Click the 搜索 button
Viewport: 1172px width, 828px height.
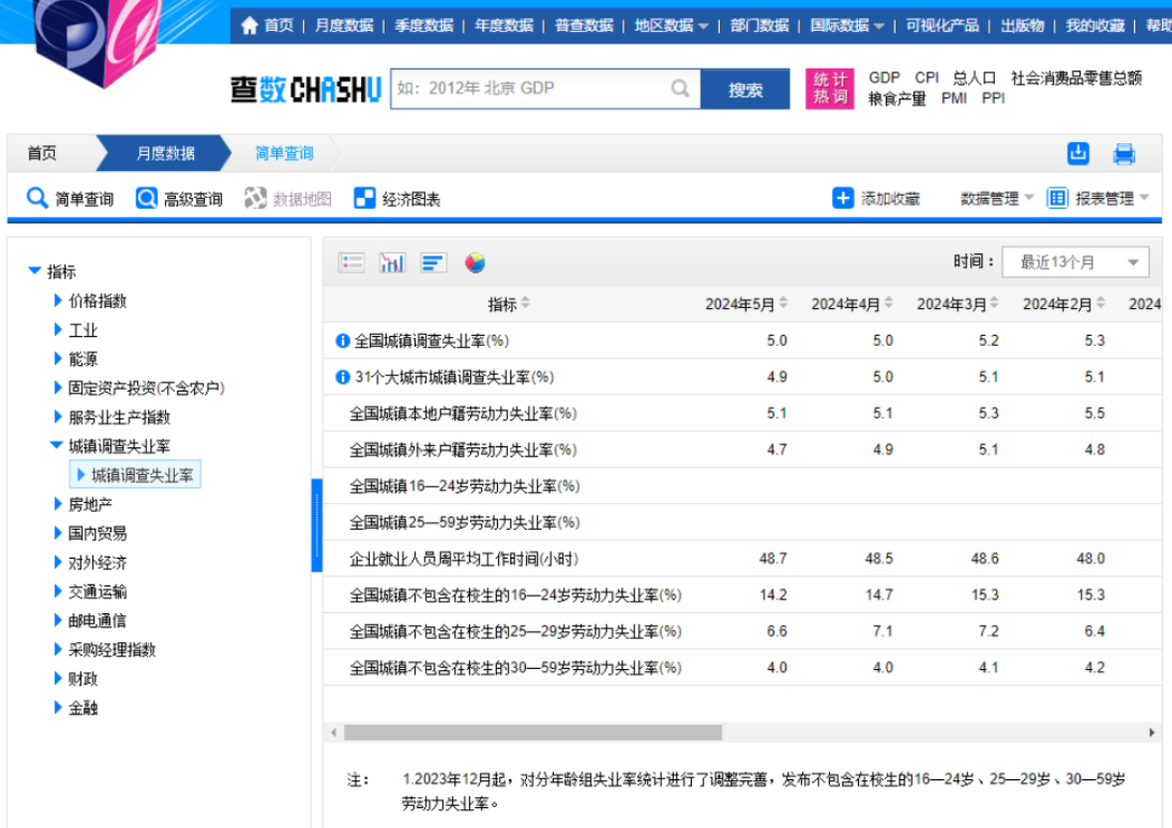click(x=745, y=89)
